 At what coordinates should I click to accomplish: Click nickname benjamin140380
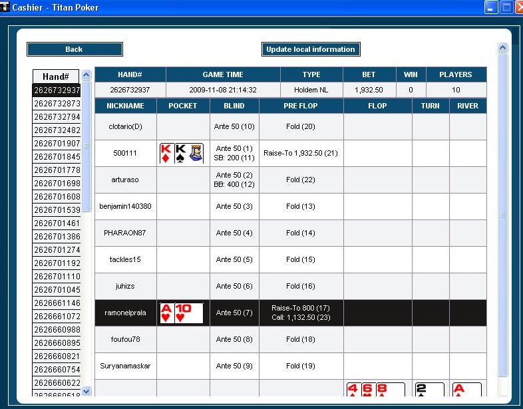tap(125, 206)
